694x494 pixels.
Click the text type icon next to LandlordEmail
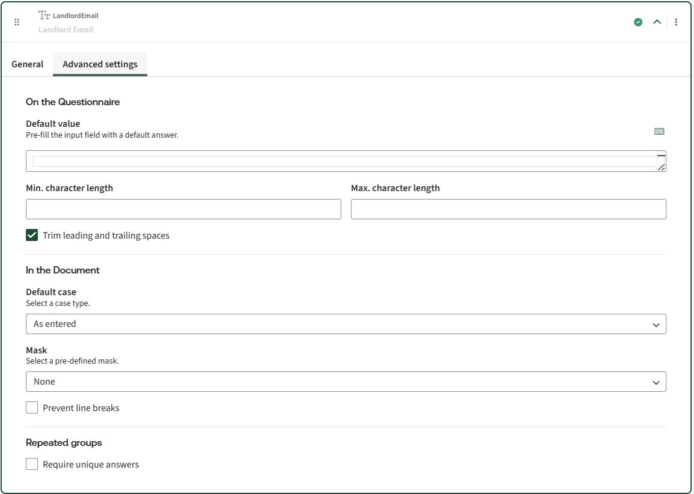44,15
